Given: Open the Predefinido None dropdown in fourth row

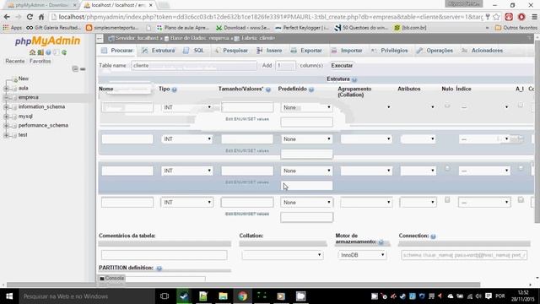Looking at the screenshot, I should pyautogui.click(x=306, y=203).
